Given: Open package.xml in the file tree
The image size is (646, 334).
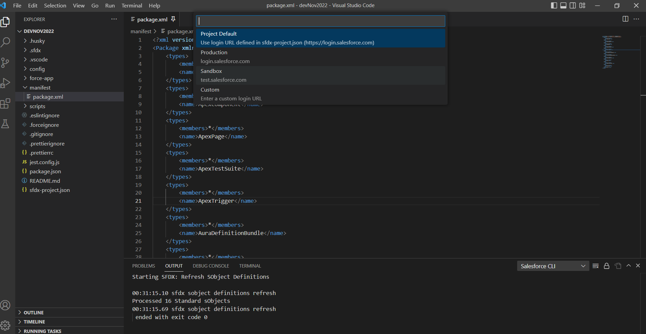Looking at the screenshot, I should point(70,97).
